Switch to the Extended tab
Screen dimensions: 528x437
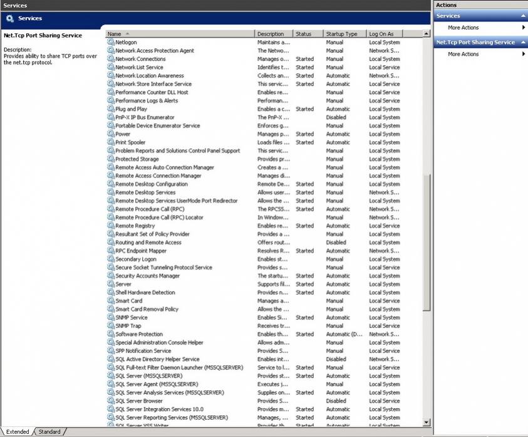18,431
